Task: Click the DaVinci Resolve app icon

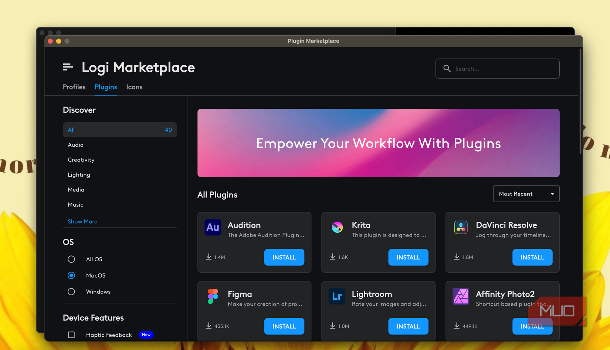Action: pos(461,227)
